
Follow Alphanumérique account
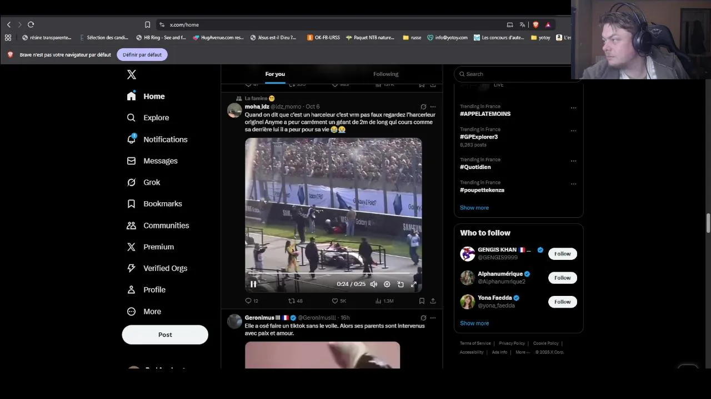pos(562,278)
